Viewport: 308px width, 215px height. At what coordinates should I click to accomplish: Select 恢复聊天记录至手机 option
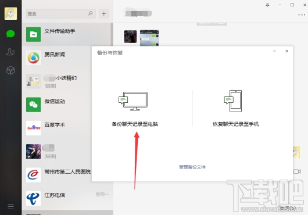tap(236, 124)
